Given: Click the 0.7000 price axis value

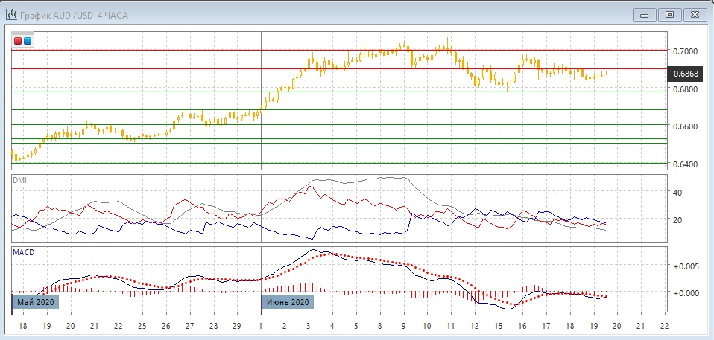Looking at the screenshot, I should point(685,51).
